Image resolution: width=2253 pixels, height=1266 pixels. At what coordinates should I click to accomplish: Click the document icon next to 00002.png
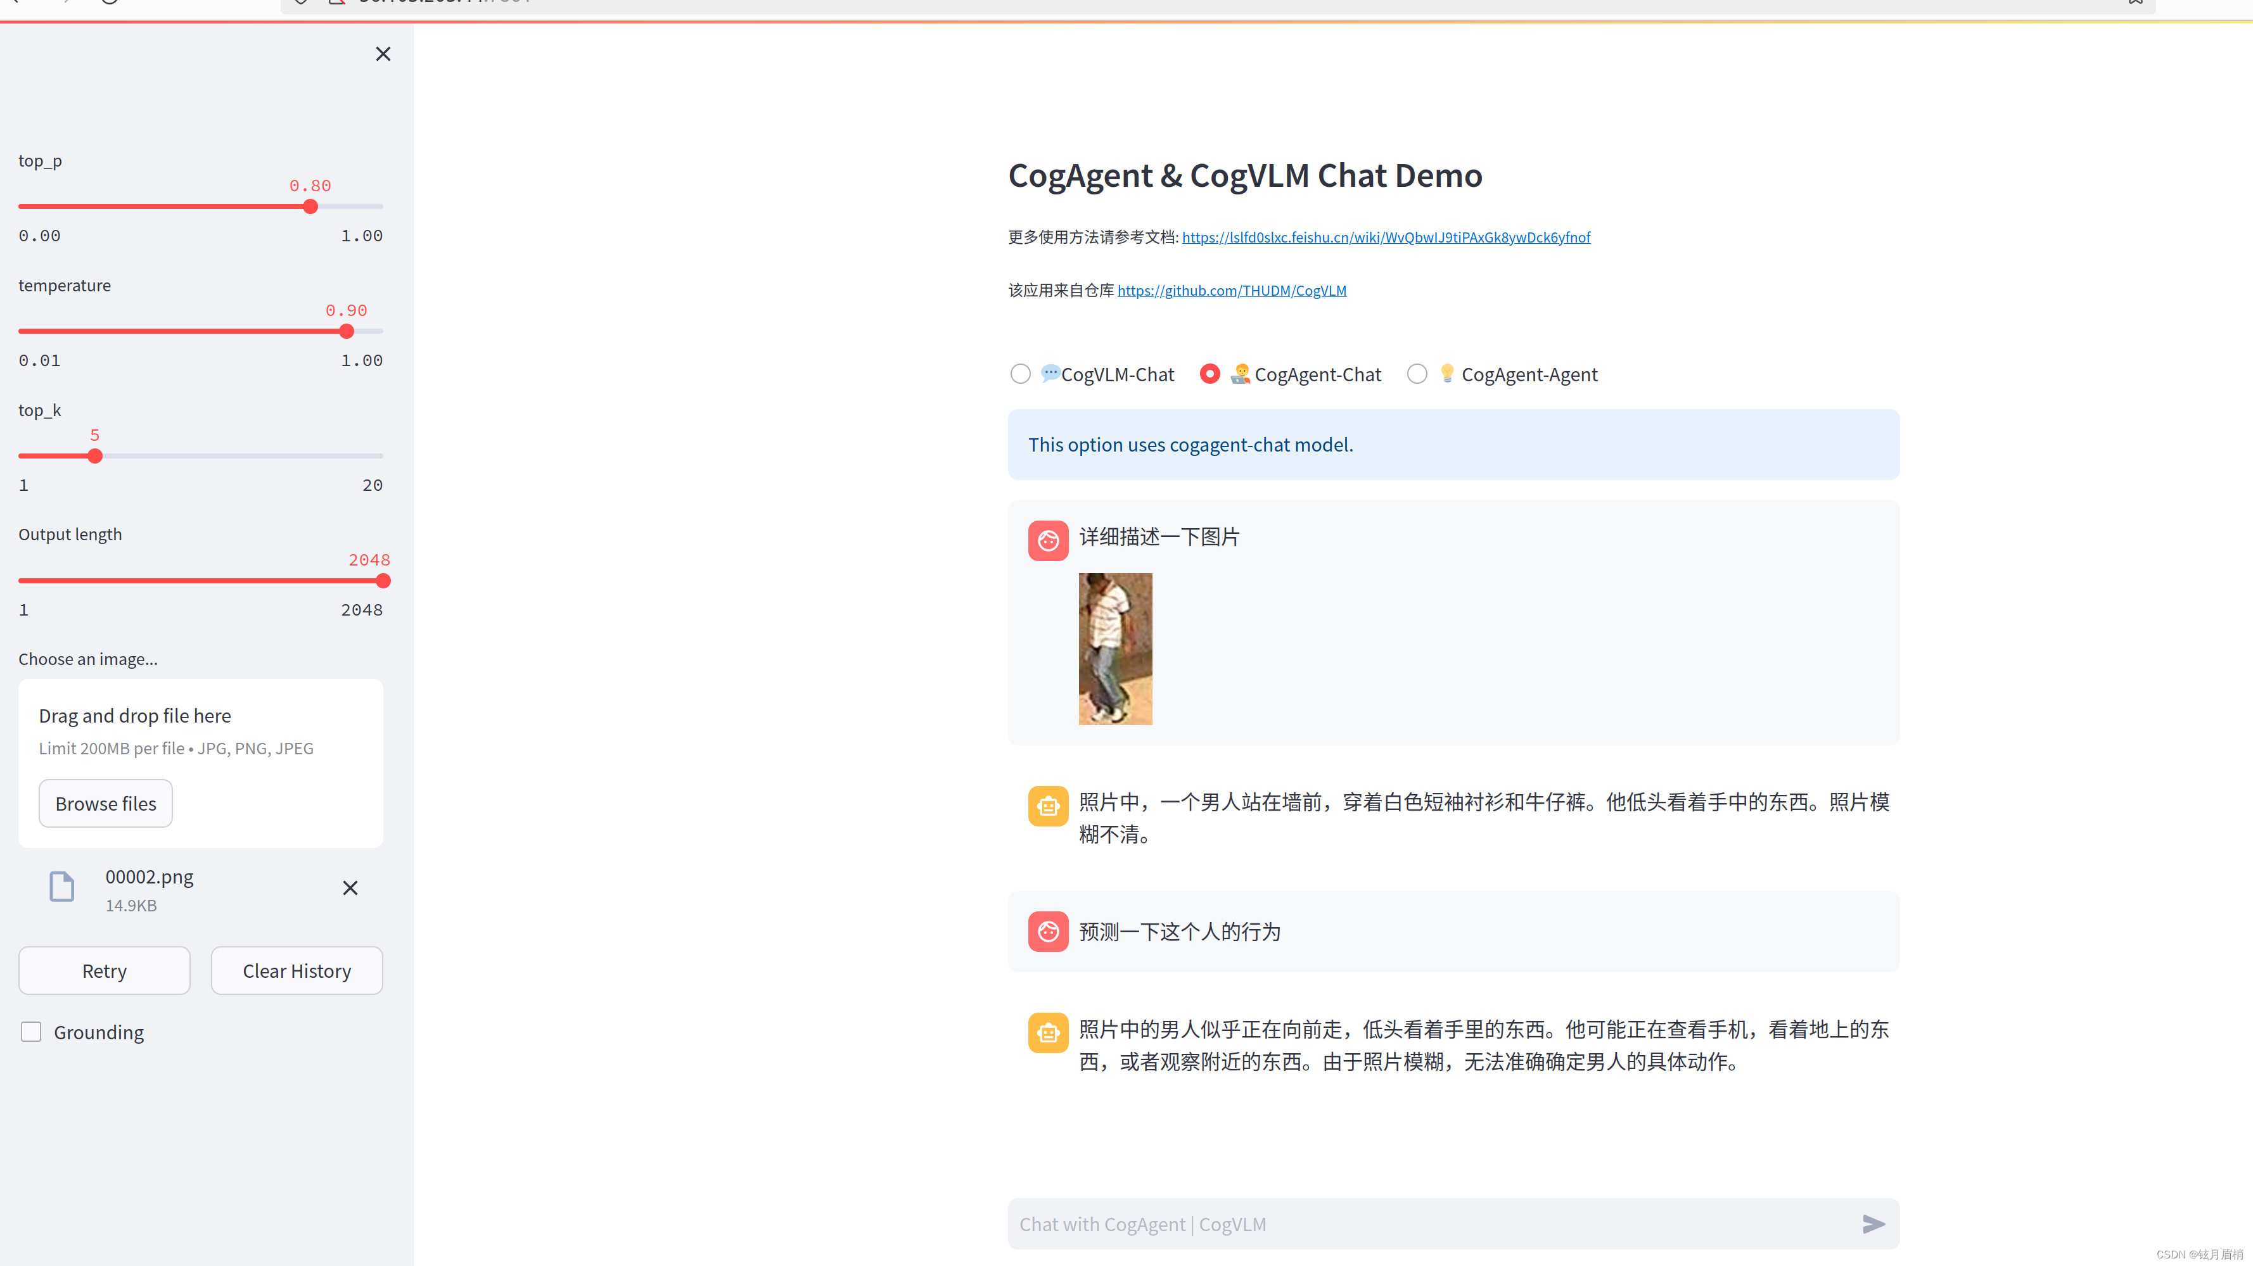coord(61,887)
